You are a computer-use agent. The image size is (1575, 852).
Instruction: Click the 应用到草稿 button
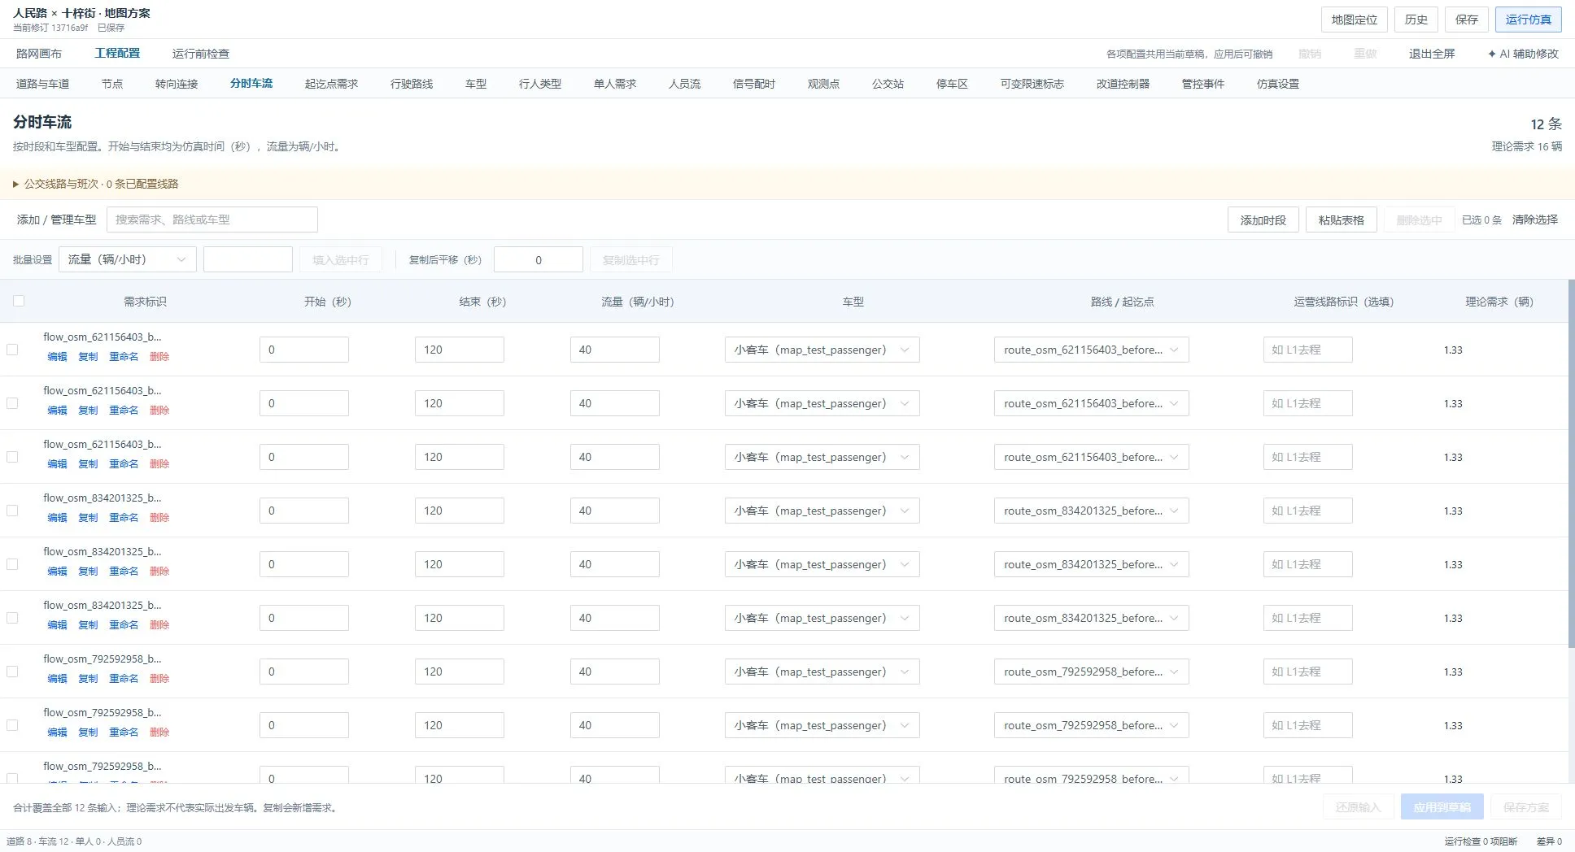1442,807
